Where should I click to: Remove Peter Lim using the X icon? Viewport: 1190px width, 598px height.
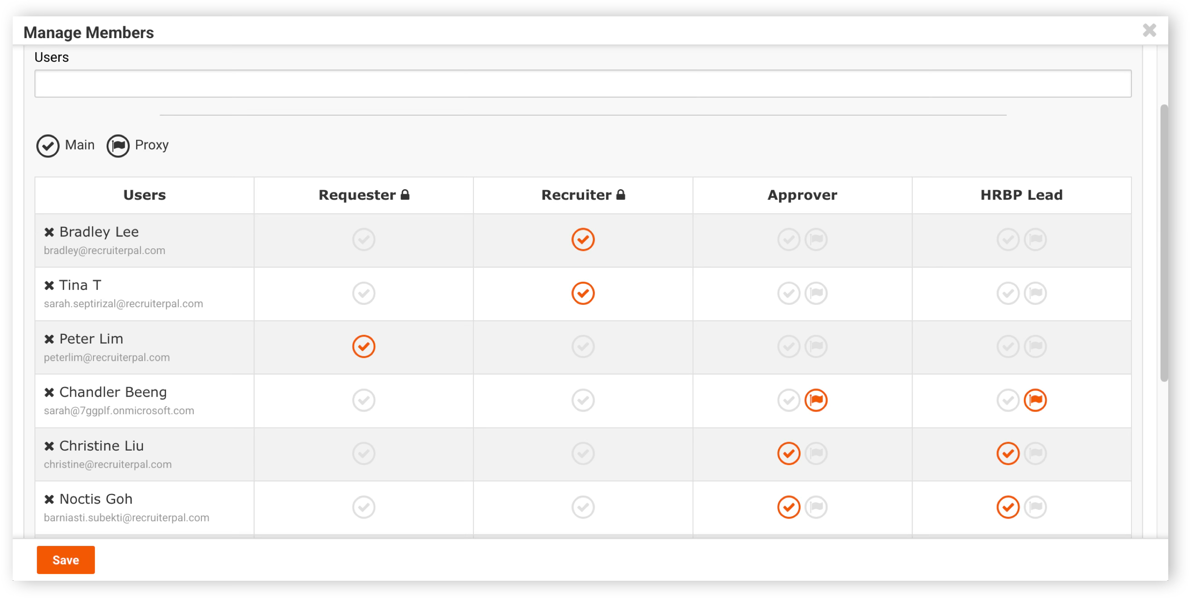pos(49,339)
